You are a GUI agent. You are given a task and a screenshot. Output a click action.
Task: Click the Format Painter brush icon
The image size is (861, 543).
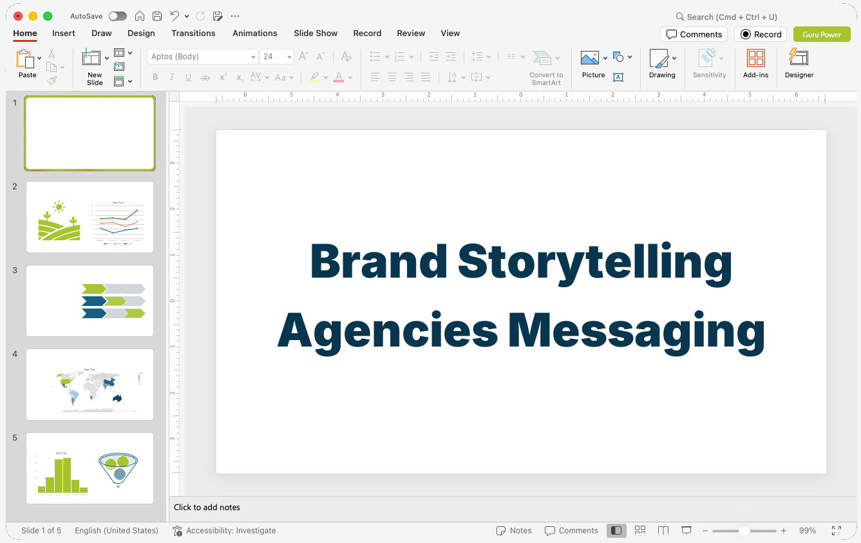(52, 81)
